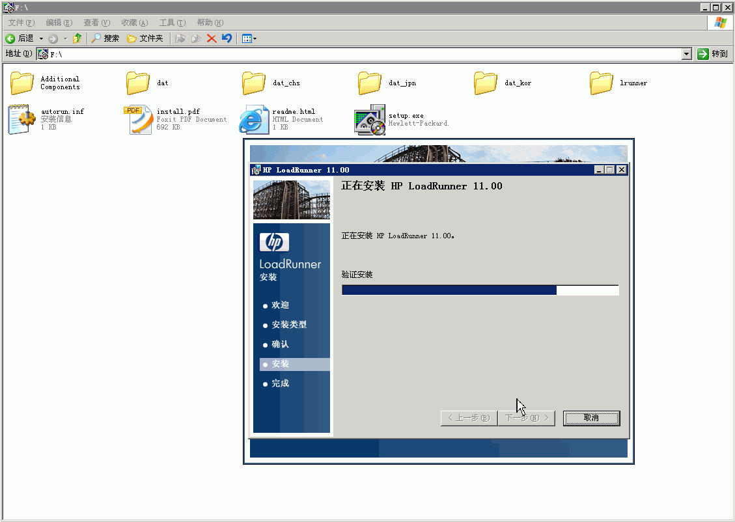Click the 转到 Go button
Image resolution: width=735 pixels, height=522 pixels.
(712, 54)
